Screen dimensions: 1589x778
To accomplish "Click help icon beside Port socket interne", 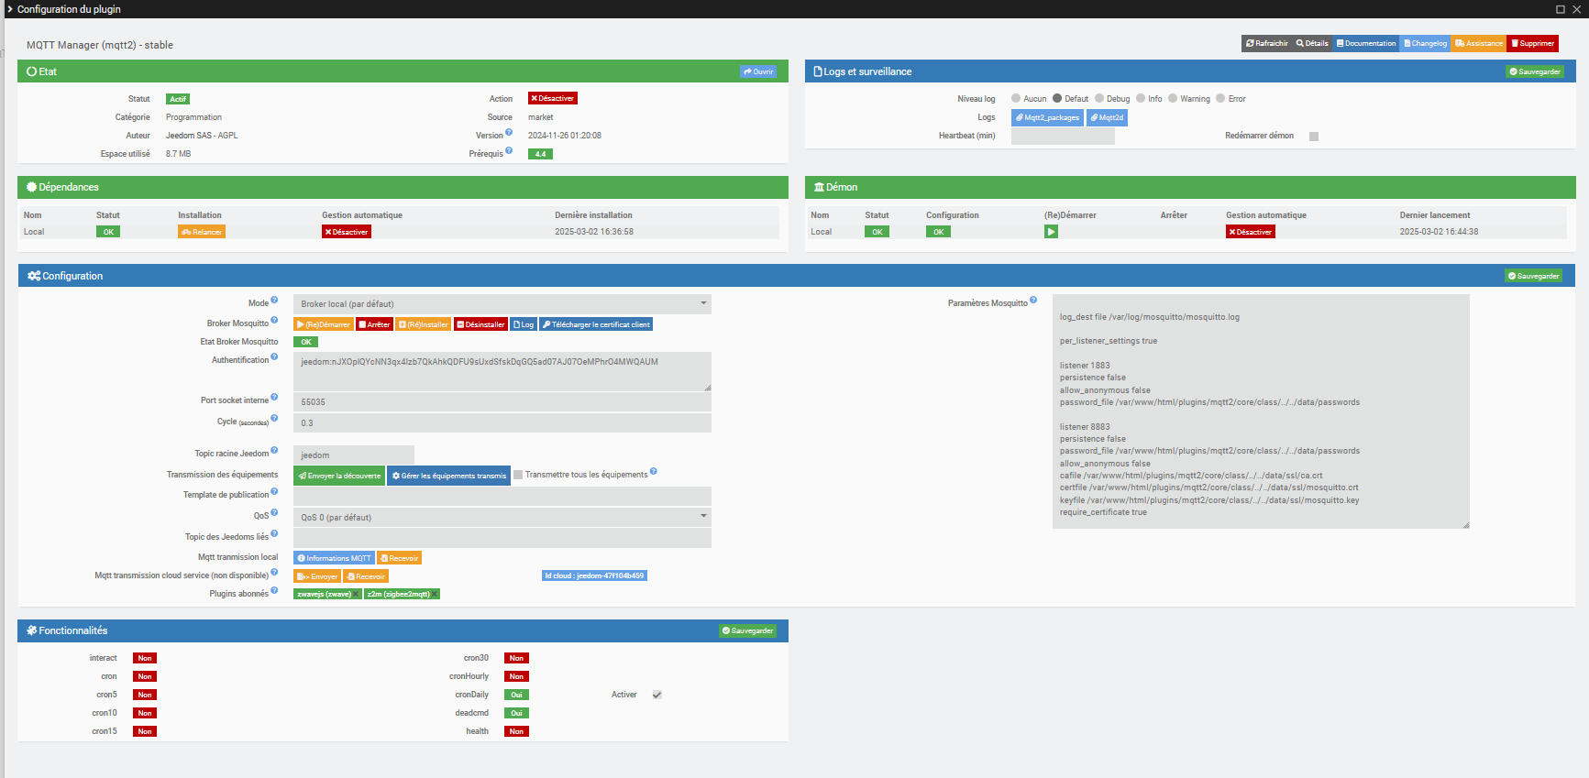I will pos(274,398).
